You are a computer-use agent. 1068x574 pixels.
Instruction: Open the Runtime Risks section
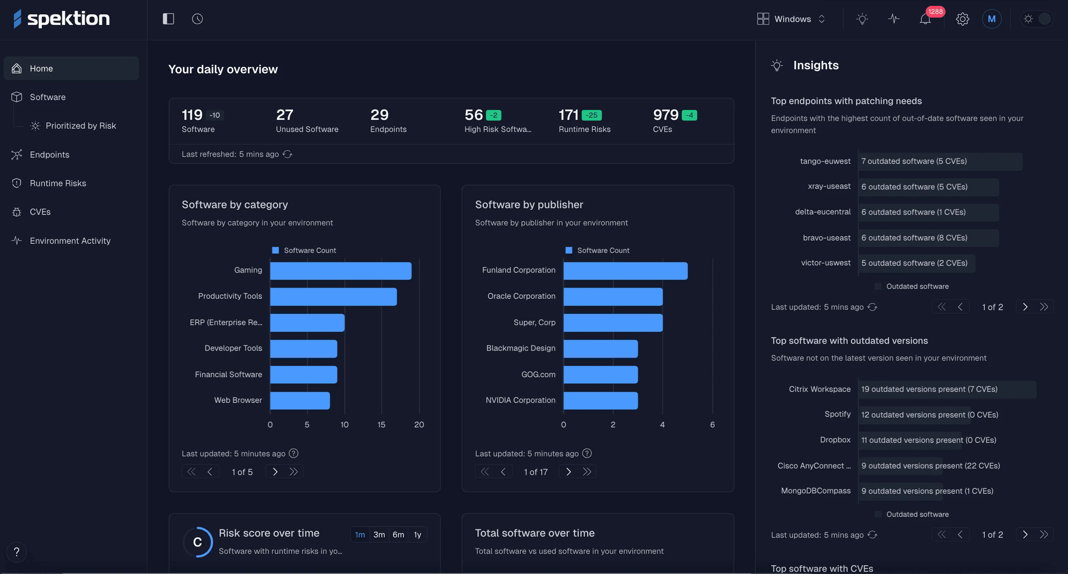(x=58, y=183)
